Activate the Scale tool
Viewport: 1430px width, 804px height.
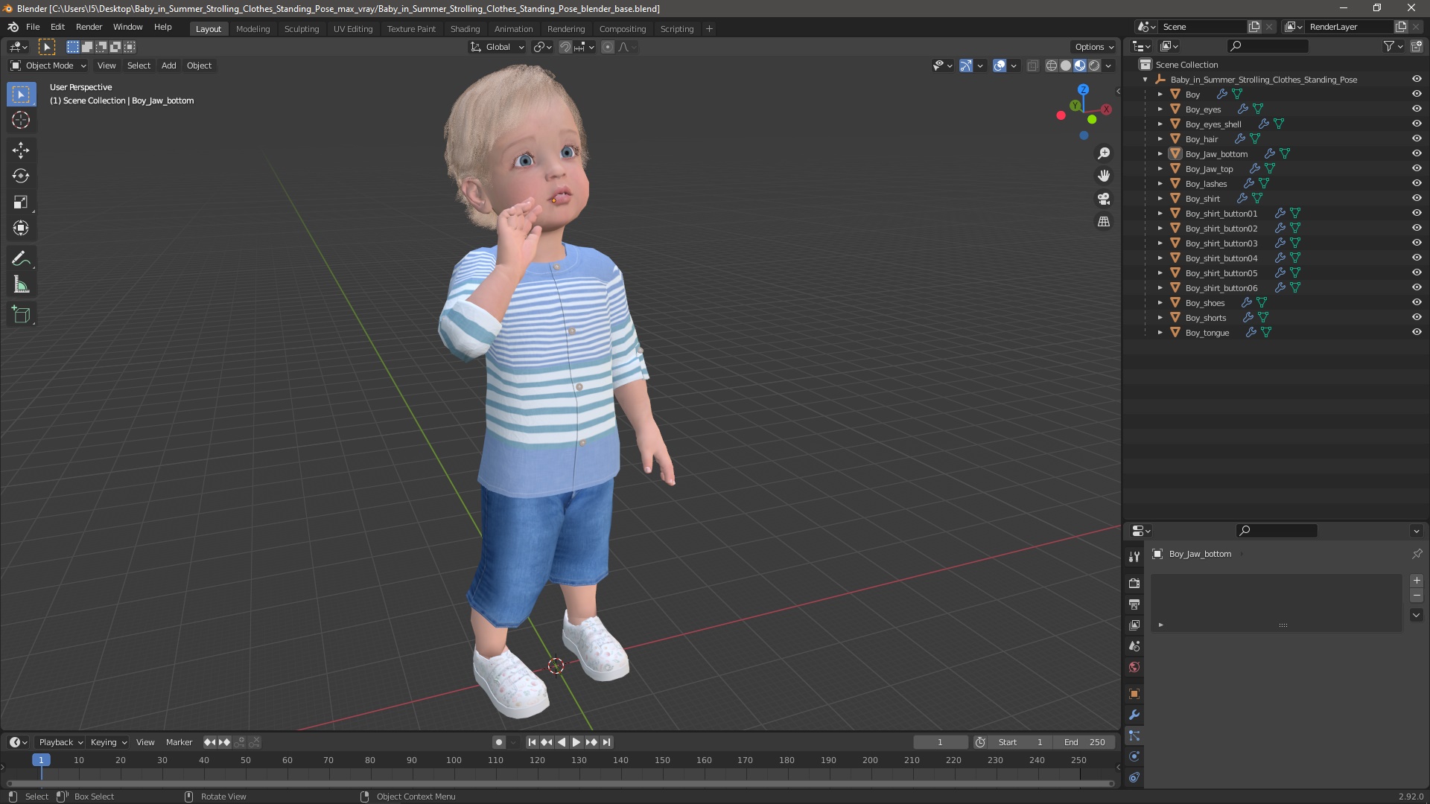[21, 202]
